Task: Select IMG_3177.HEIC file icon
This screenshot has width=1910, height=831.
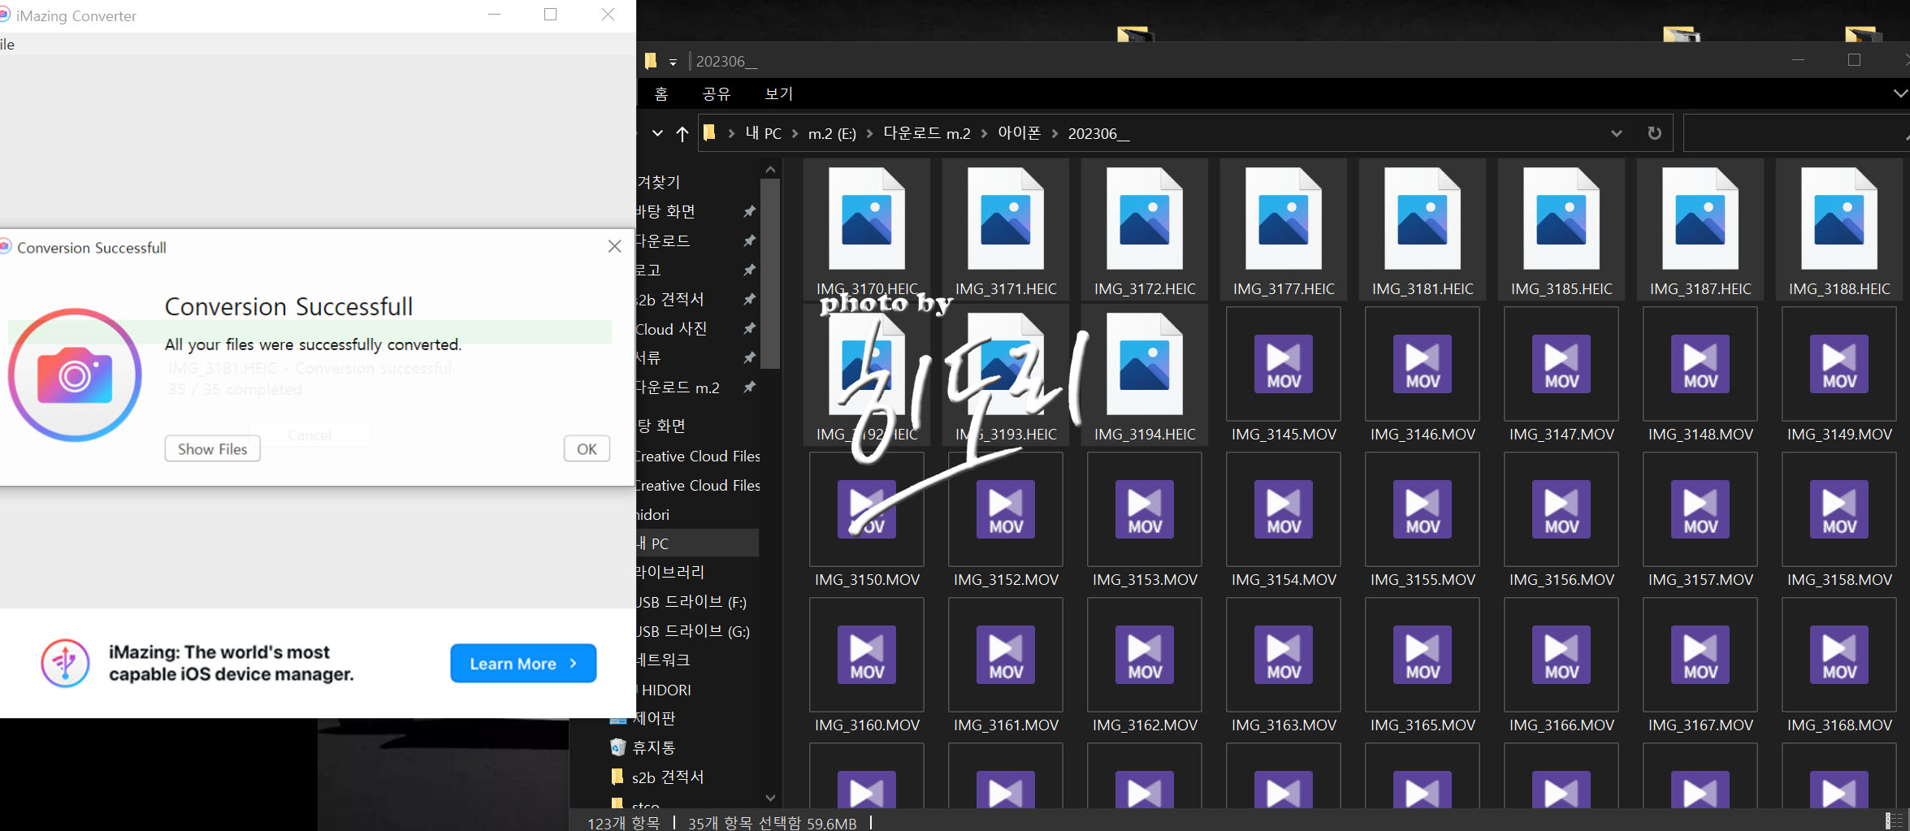Action: 1284,219
